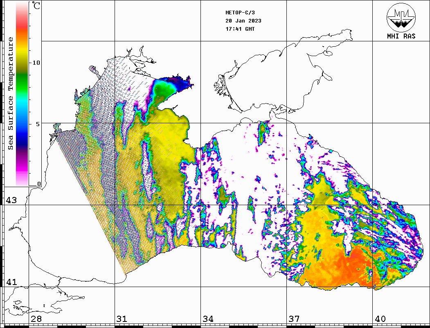Click the 'MHI RAS' label text
Viewport: 430px width, 328px height.
[401, 36]
